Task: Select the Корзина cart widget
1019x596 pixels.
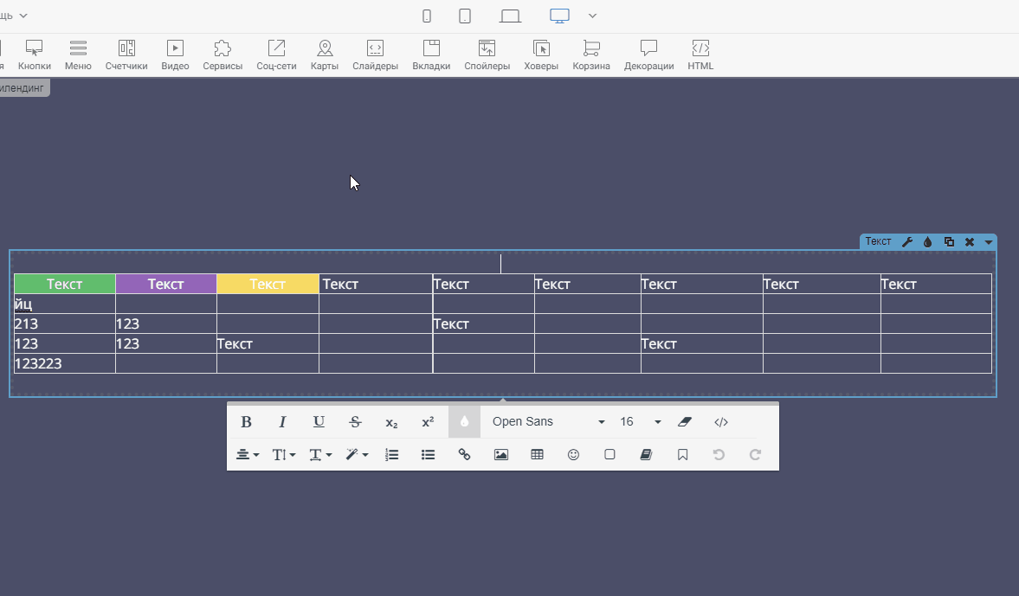Action: click(x=591, y=54)
